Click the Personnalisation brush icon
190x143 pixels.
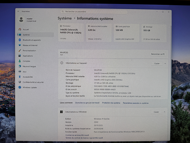coord(20,50)
